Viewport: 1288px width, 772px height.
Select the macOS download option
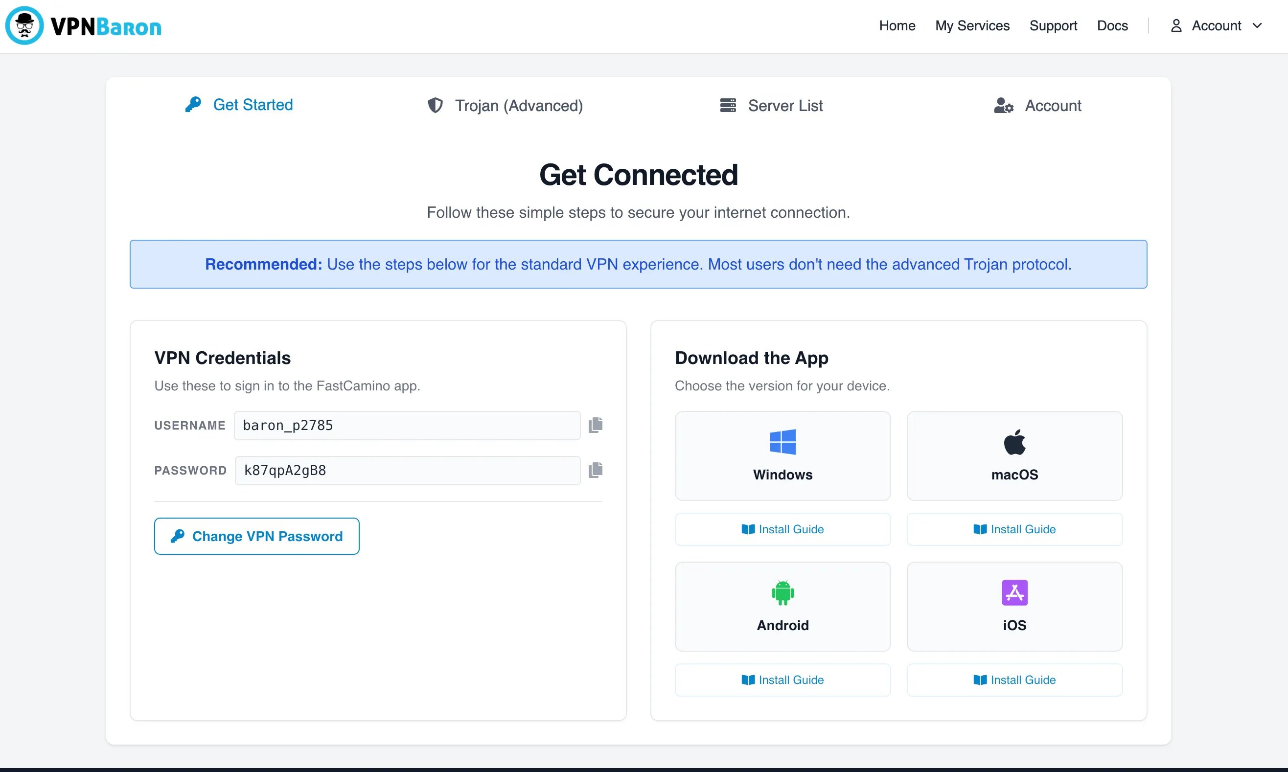(x=1013, y=455)
